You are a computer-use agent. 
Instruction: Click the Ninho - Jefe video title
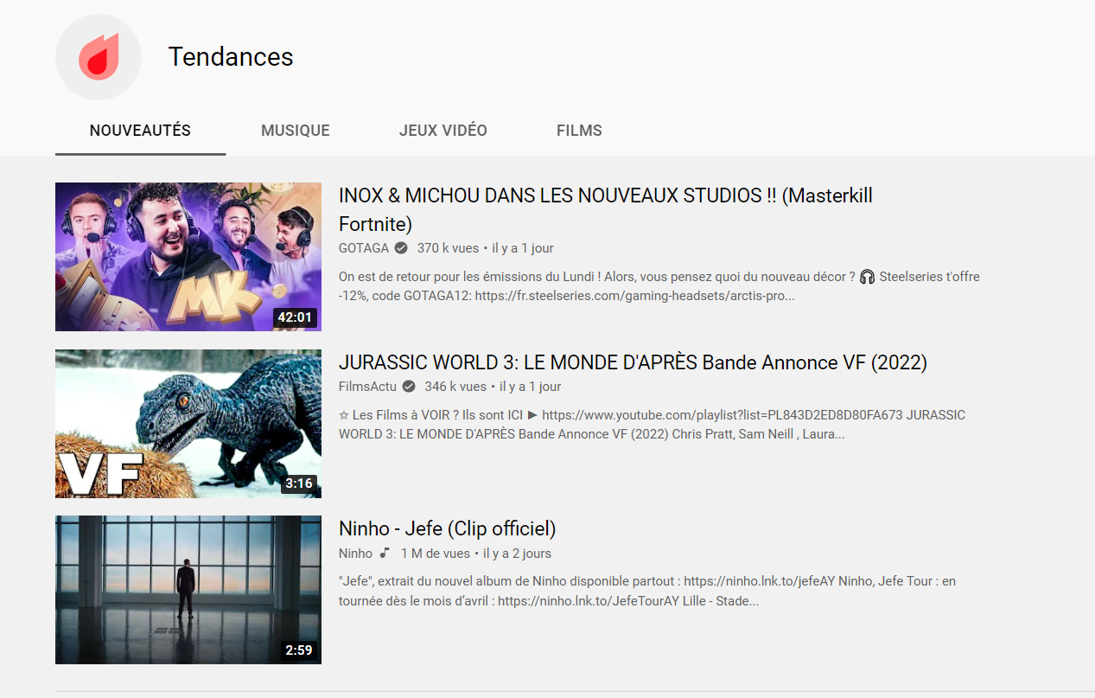point(447,528)
